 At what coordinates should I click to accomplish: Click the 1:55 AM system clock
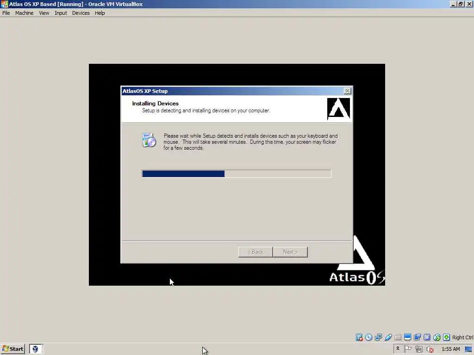pos(451,349)
